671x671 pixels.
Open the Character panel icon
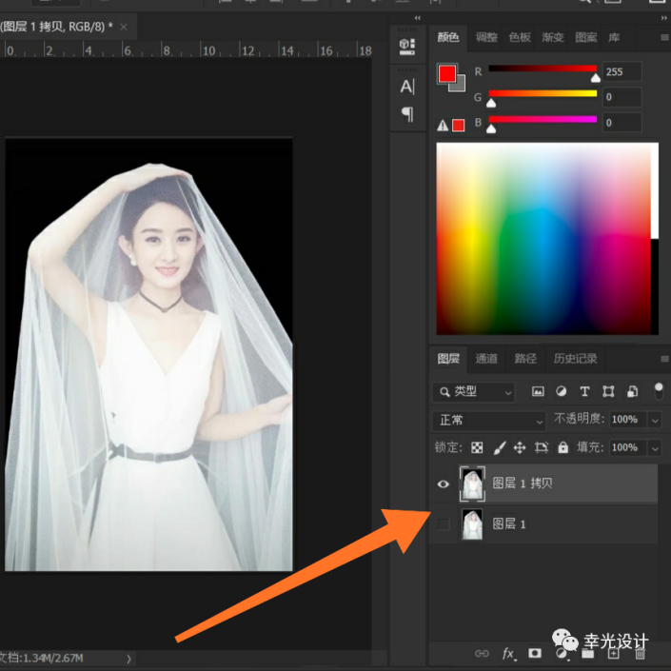click(407, 87)
